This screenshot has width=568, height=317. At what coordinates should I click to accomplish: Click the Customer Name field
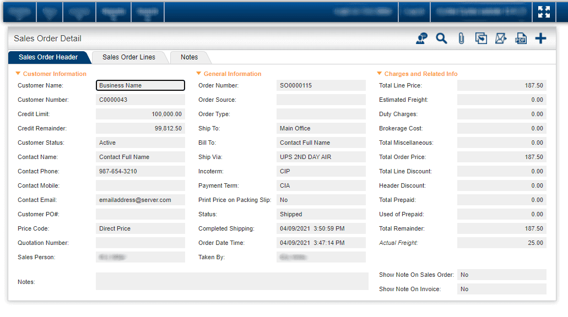pos(140,85)
